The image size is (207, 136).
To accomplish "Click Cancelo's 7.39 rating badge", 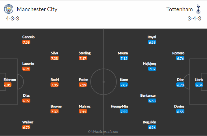I will pyautogui.click(x=26, y=42).
